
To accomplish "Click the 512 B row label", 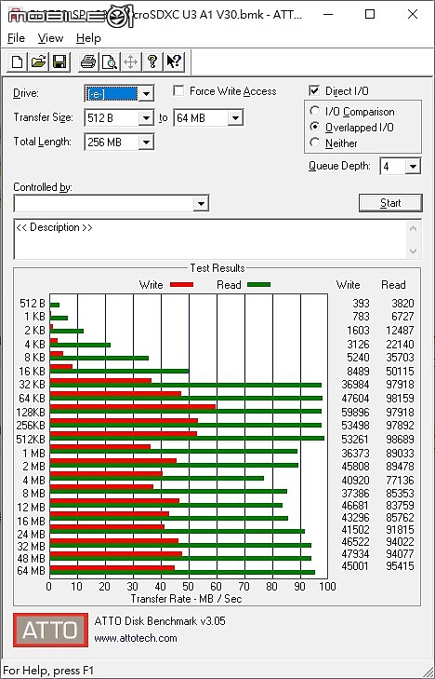I will [x=33, y=303].
